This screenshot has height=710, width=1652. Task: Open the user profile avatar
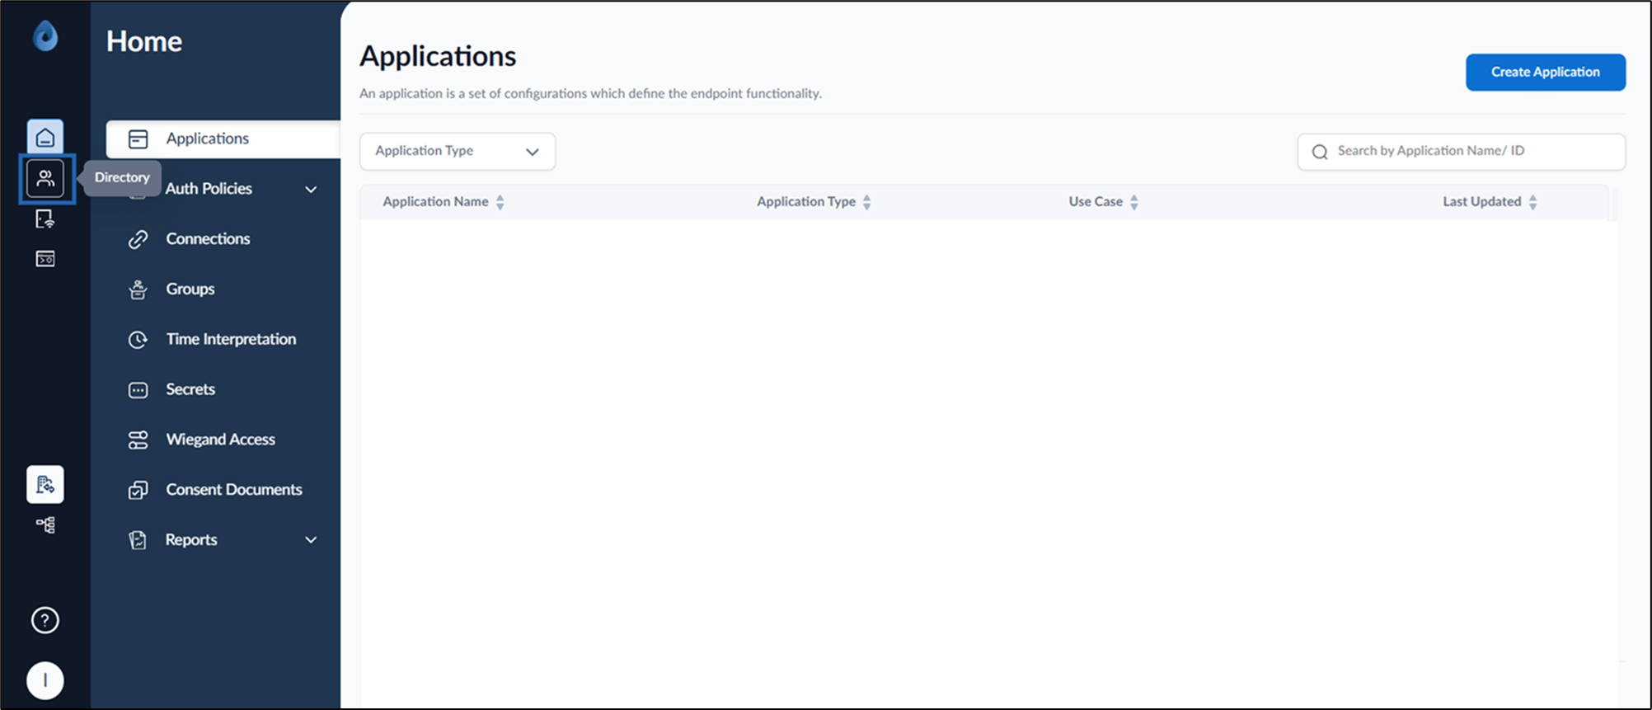pos(45,680)
